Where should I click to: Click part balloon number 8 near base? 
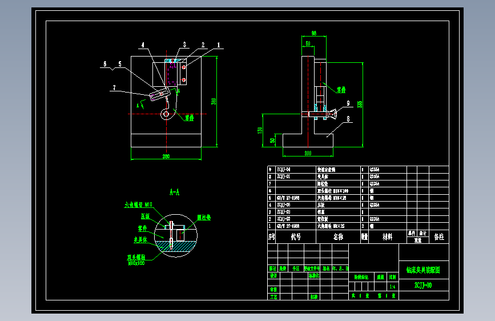point(348,119)
